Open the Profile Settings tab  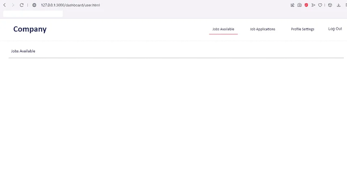point(303,29)
